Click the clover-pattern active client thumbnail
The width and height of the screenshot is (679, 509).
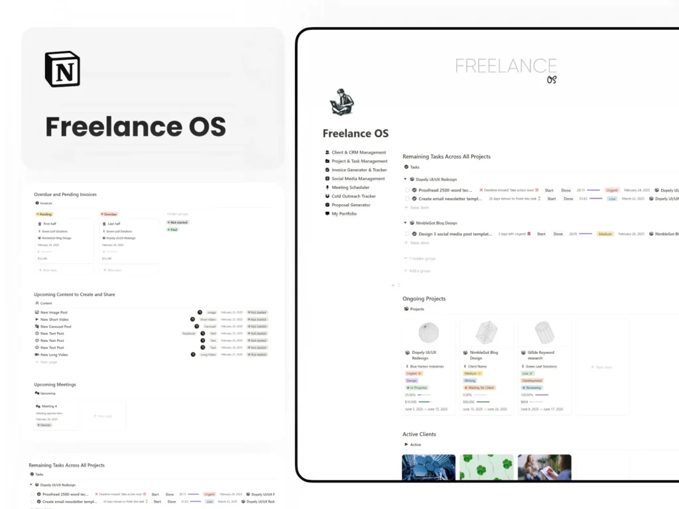[486, 467]
